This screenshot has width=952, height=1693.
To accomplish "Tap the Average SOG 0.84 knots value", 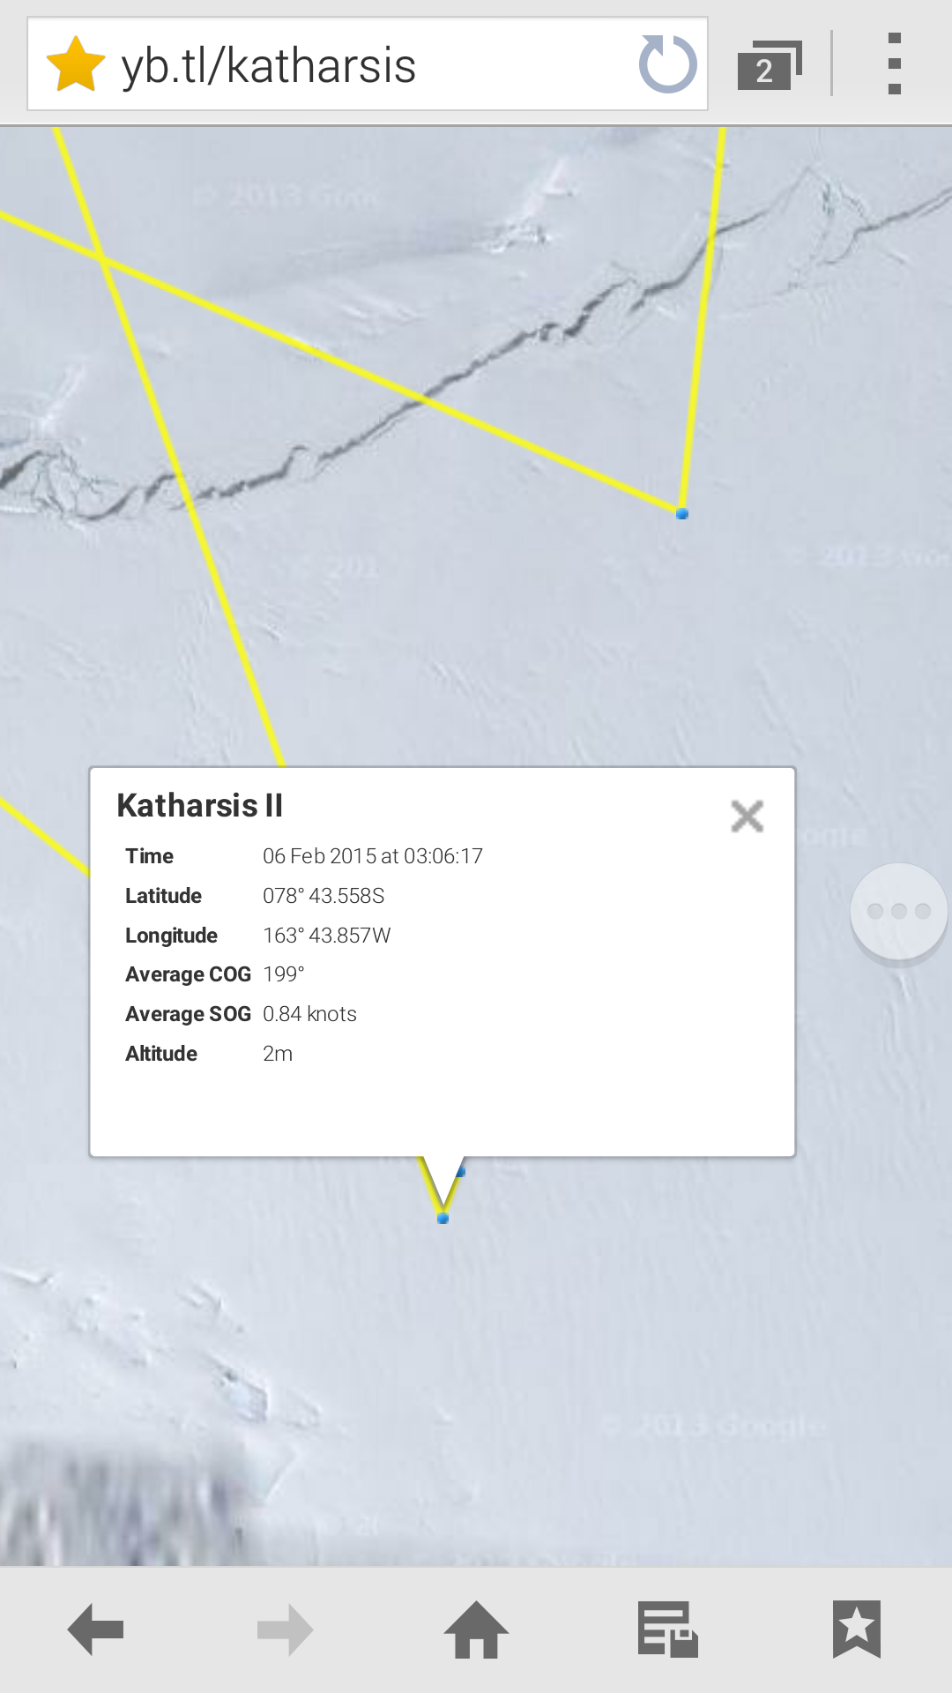I will [309, 1014].
